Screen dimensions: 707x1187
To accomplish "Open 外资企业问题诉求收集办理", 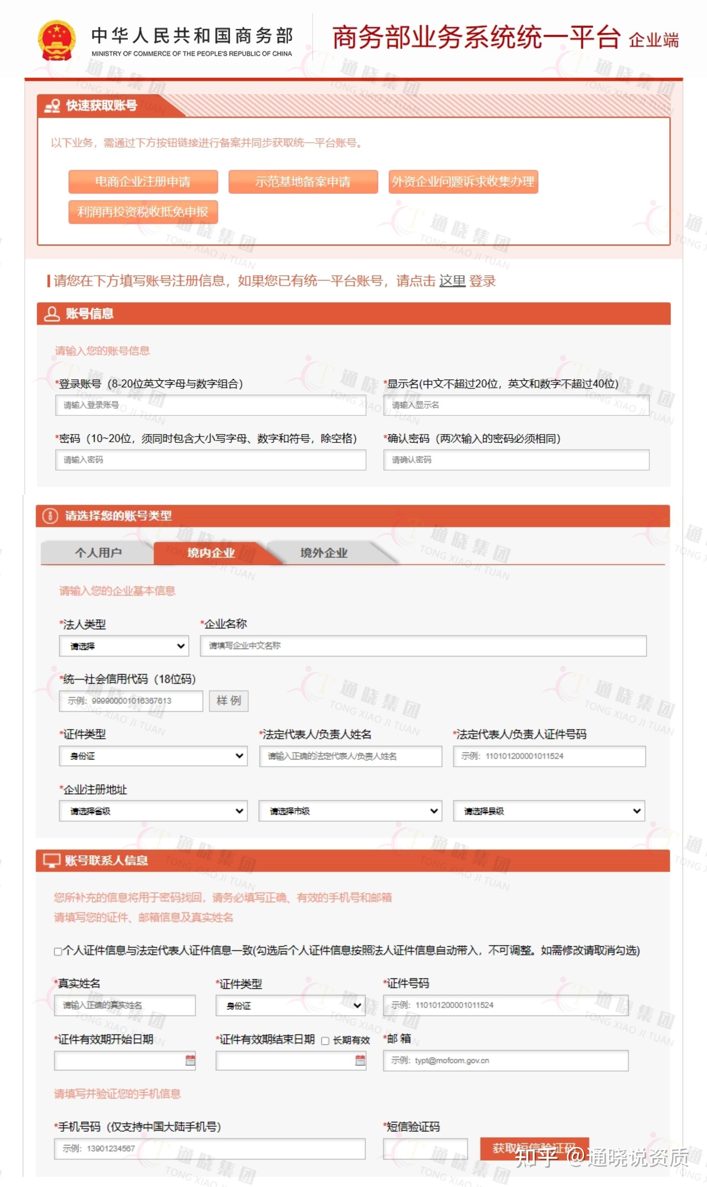I will pos(463,182).
